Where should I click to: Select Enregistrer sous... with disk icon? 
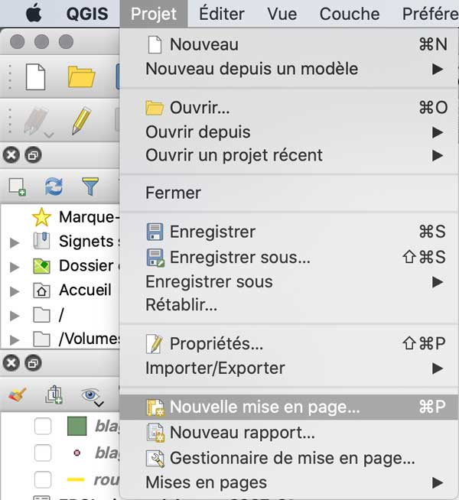point(239,258)
